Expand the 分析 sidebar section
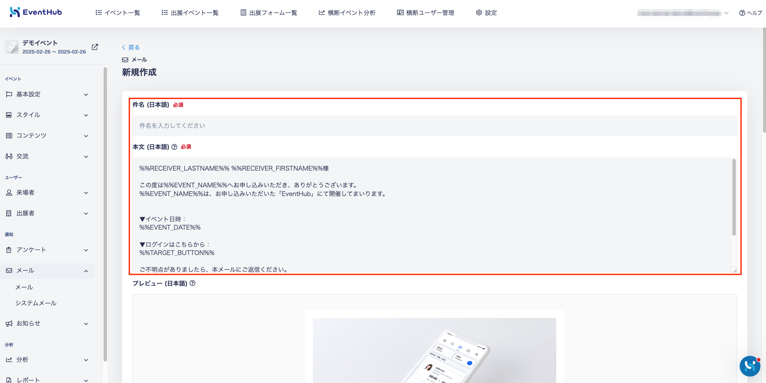 (x=47, y=360)
